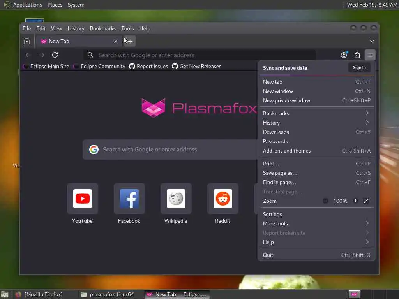Image resolution: width=399 pixels, height=299 pixels.
Task: Open the View menu in menu bar
Action: (x=56, y=28)
